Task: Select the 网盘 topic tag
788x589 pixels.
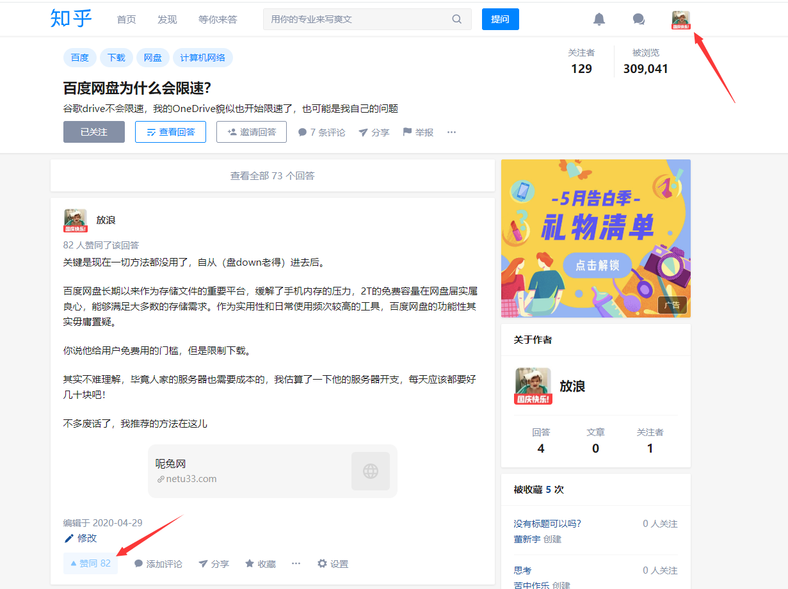Action: point(153,58)
